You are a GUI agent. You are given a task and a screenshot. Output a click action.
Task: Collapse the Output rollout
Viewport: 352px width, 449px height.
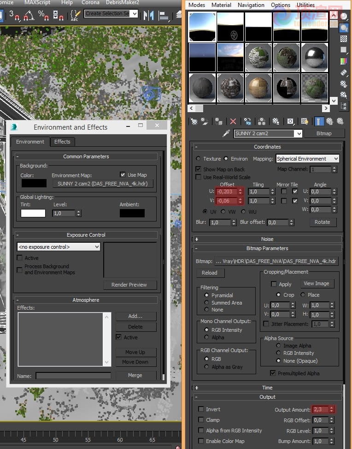click(x=267, y=397)
